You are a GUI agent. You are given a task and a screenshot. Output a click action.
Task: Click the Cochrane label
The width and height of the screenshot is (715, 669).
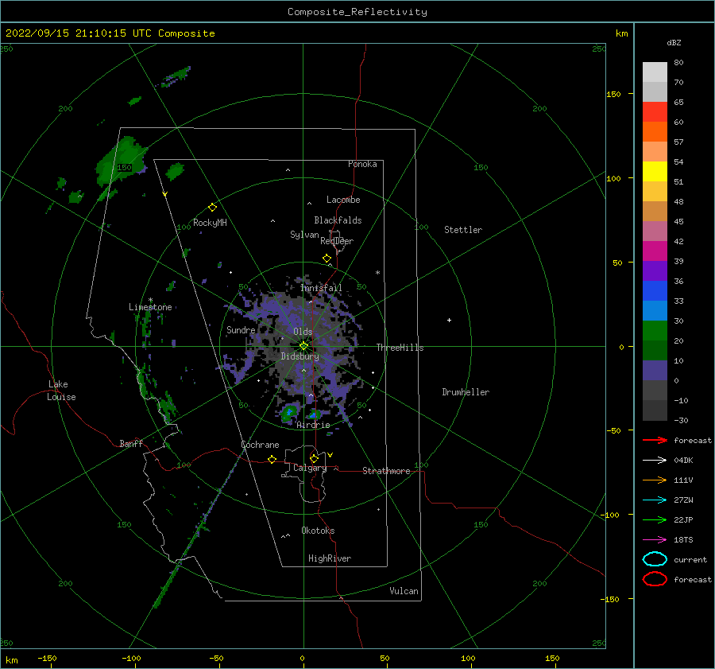260,445
